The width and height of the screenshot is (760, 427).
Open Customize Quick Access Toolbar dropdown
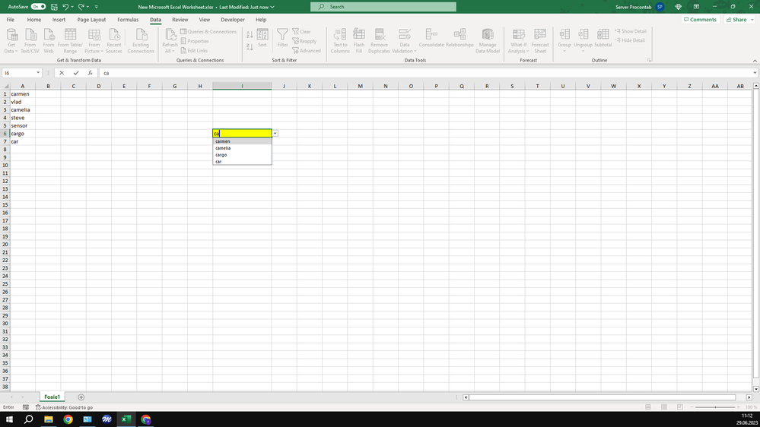point(97,7)
